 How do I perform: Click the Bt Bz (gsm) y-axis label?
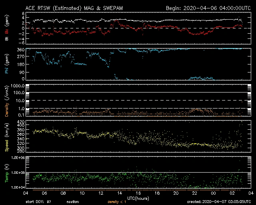(x=6, y=28)
